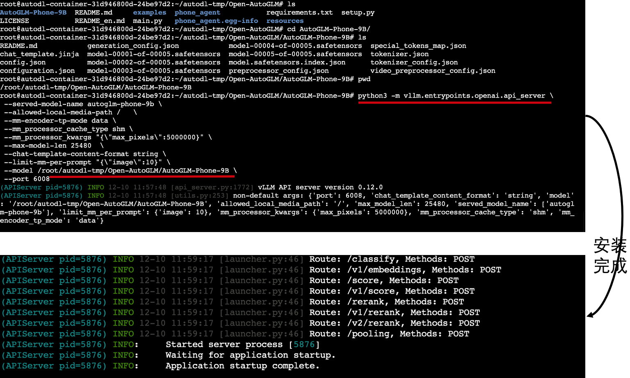Click the --port 6008 argument line
Screen dimensions: 630x378
[x=27, y=179]
